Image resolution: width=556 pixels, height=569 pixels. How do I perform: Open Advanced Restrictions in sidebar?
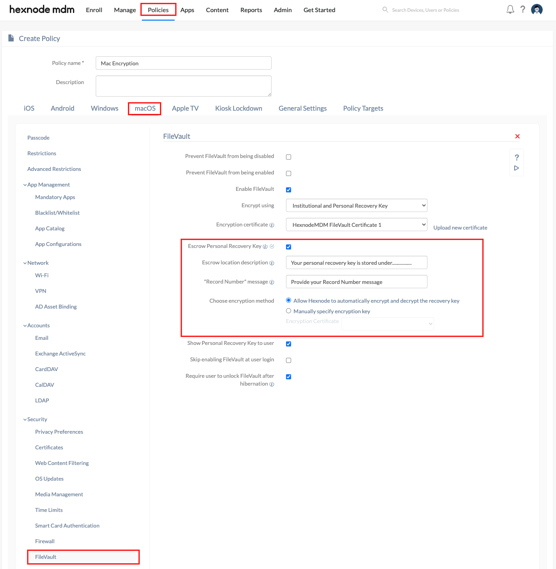(x=54, y=169)
